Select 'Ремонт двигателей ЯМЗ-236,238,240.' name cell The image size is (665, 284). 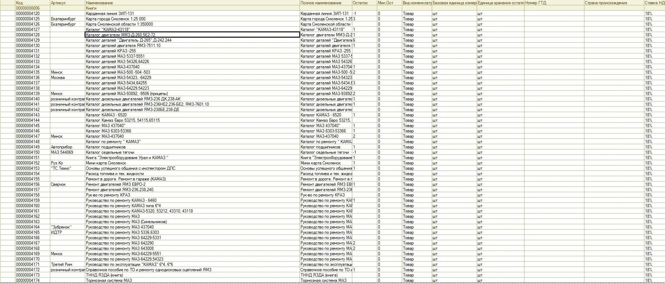pos(192,190)
